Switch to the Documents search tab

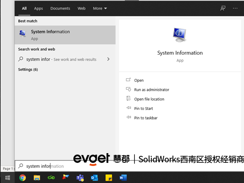[x=60, y=8]
